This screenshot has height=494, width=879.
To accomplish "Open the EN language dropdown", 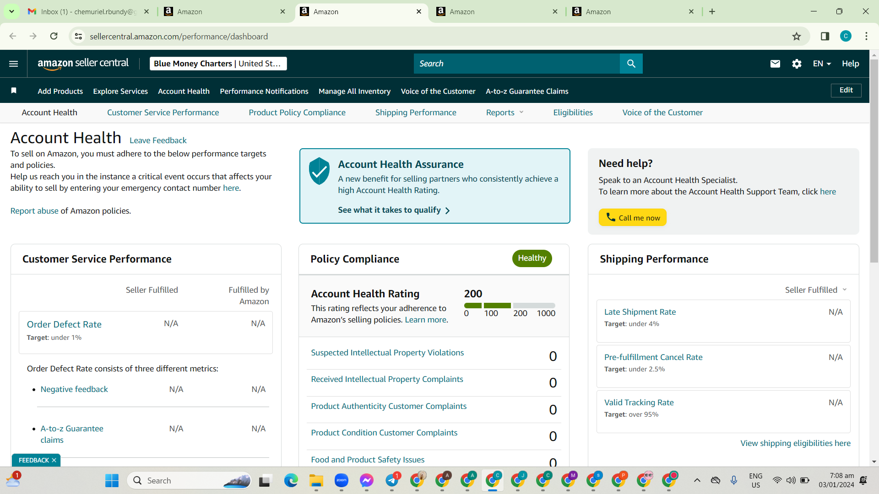I will coord(822,64).
